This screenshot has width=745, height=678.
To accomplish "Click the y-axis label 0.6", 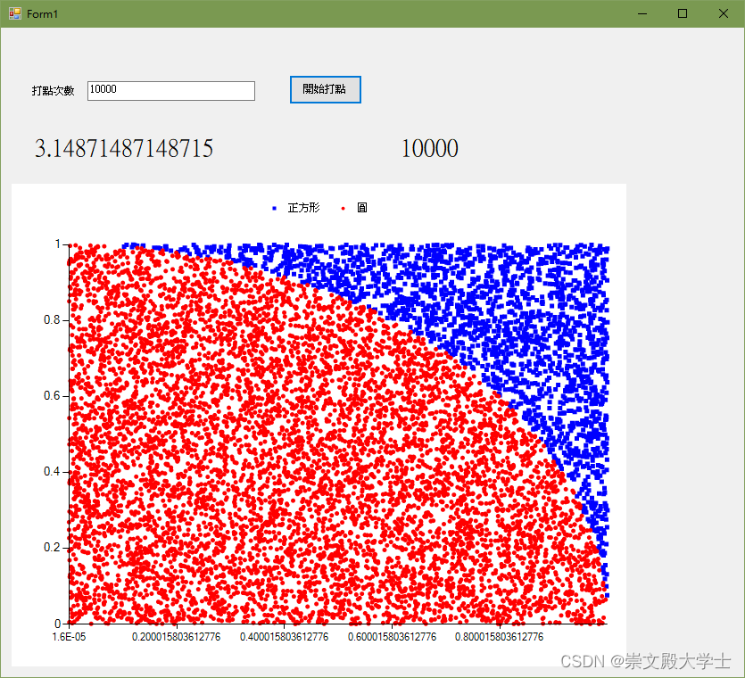I will point(53,396).
